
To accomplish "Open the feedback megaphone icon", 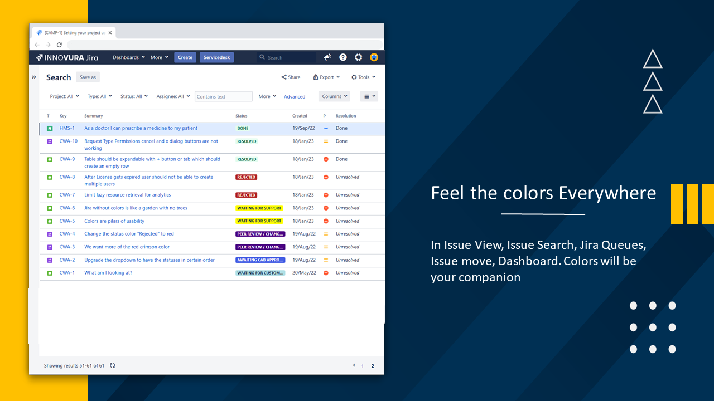I will coord(327,57).
